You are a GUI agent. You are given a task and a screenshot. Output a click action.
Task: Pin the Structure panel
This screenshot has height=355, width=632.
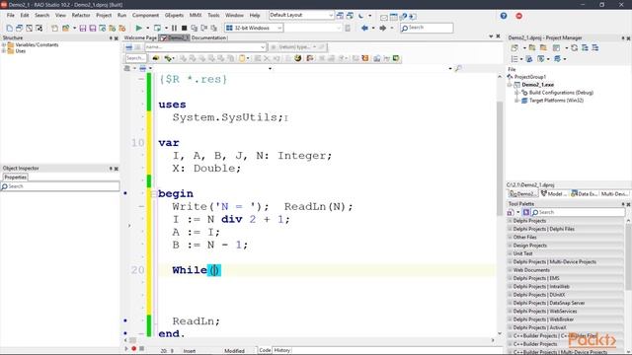coord(111,37)
